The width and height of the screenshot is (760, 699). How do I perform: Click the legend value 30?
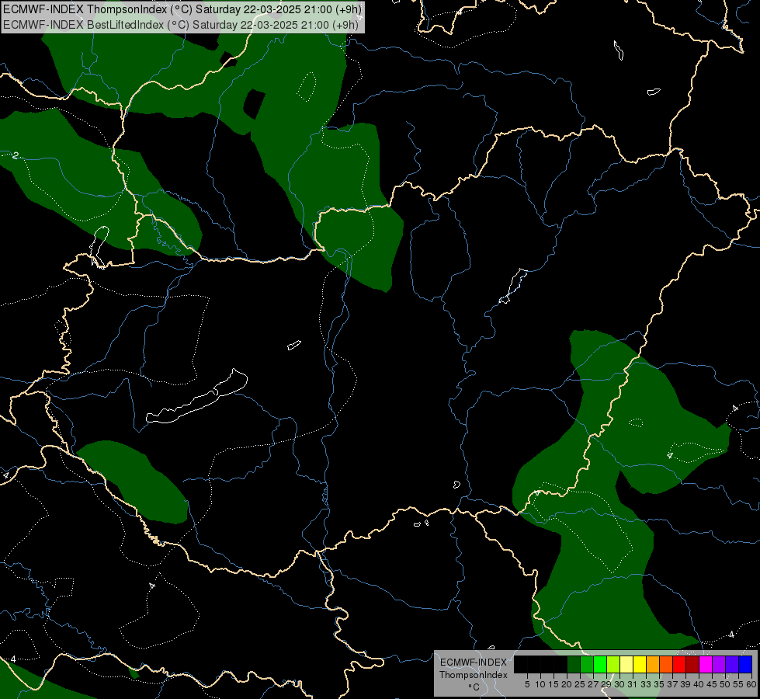(x=619, y=684)
